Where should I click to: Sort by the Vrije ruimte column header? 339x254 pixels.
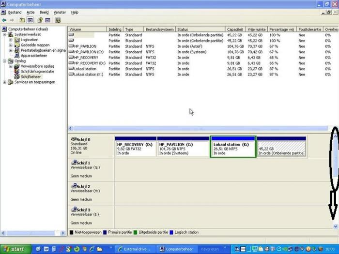pyautogui.click(x=257, y=30)
